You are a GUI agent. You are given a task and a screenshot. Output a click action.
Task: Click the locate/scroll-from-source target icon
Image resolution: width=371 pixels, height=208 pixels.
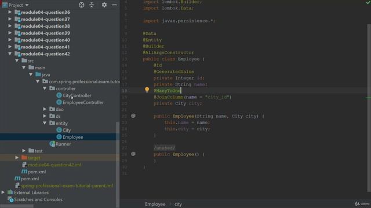81,5
